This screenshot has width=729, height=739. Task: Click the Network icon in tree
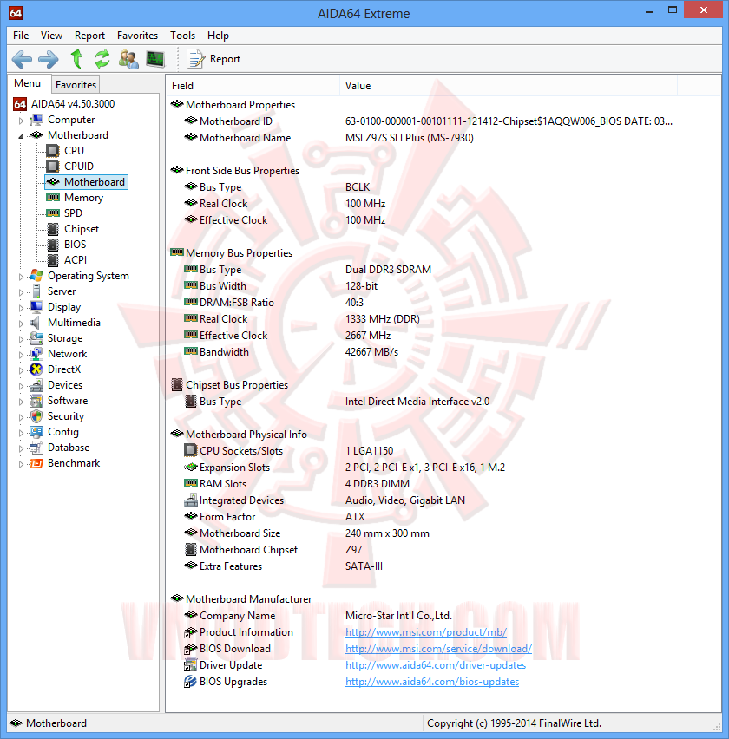coord(36,354)
